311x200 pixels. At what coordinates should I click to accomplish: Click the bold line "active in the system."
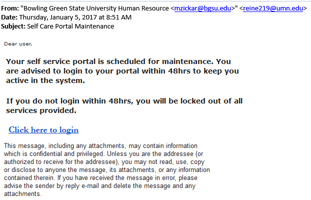(45, 80)
